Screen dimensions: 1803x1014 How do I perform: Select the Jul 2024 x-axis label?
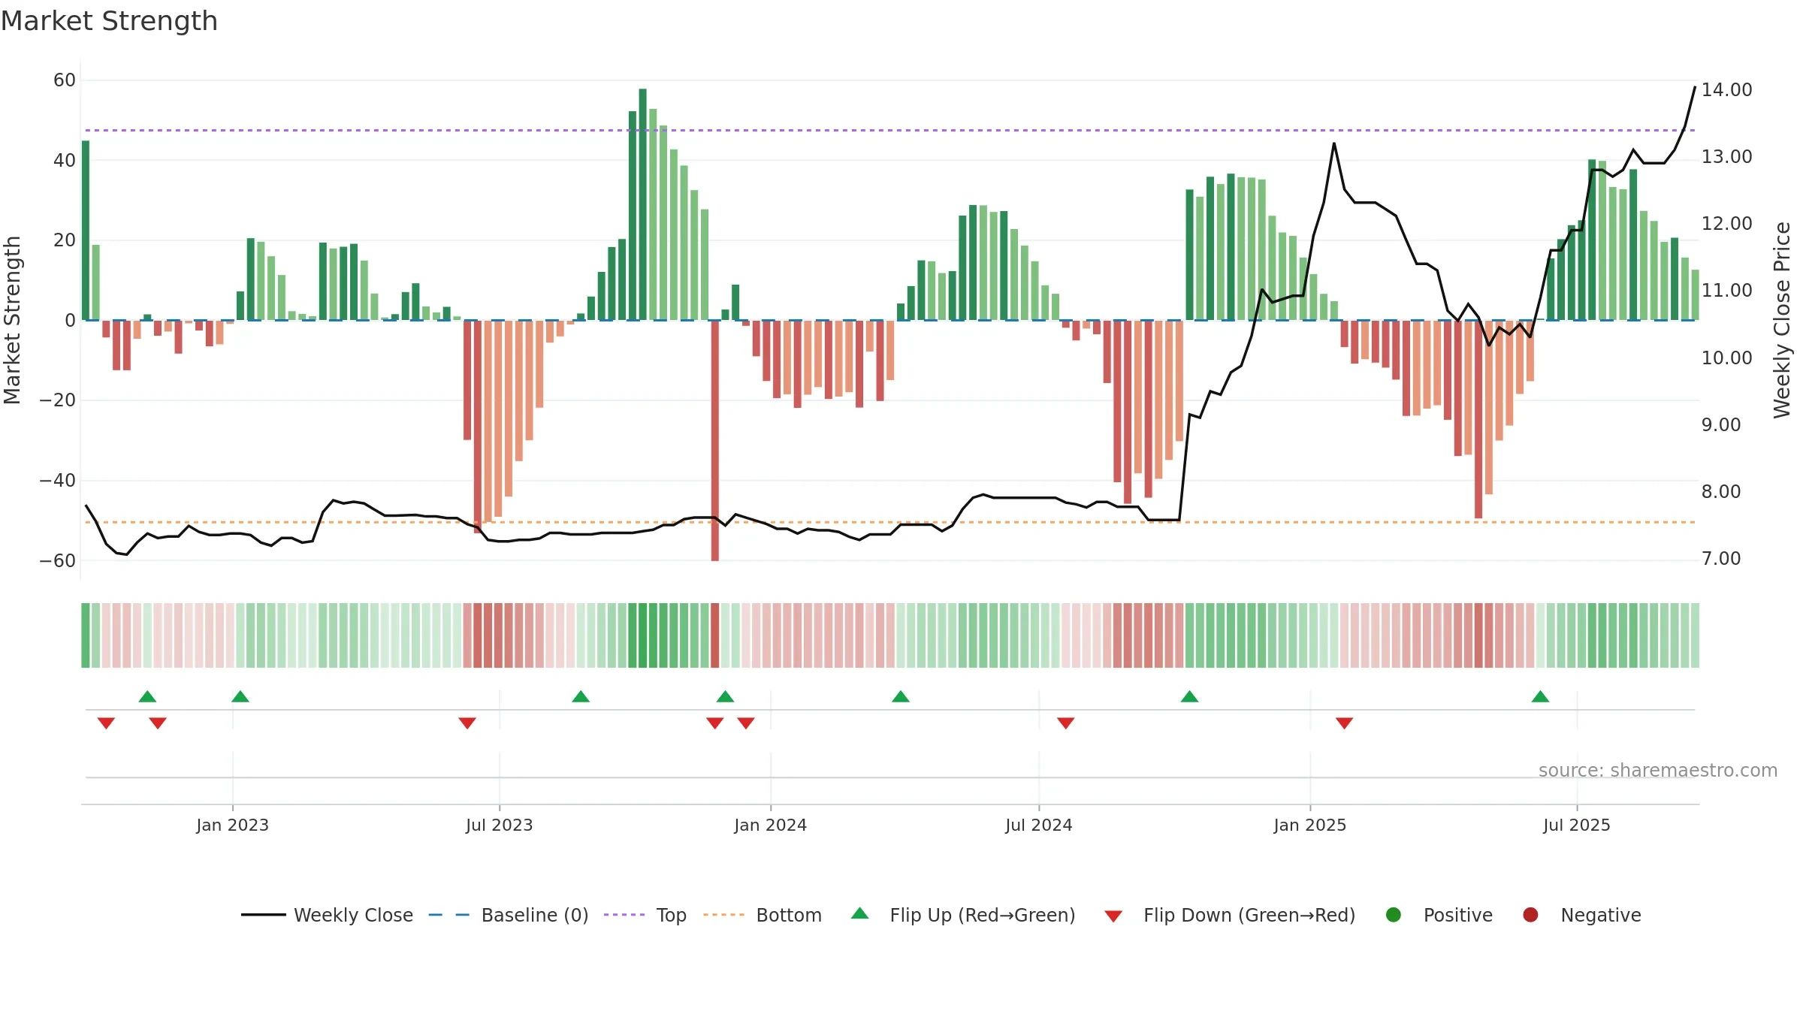1038,825
